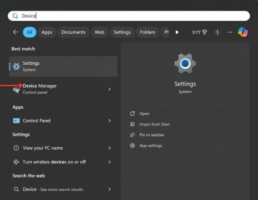This screenshot has height=200, width=258.
Task: Click the magnifier icon beside Device web search
Action: [16, 189]
